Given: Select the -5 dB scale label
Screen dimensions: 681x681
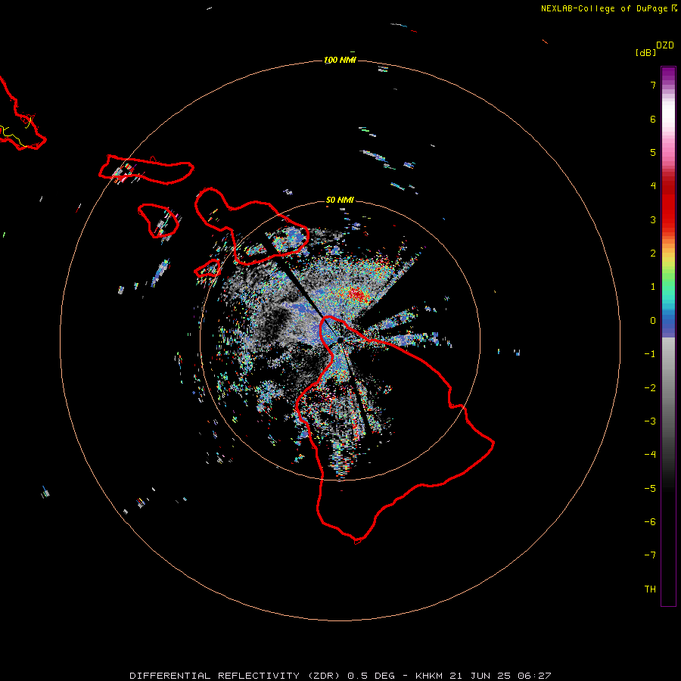Looking at the screenshot, I should pyautogui.click(x=650, y=489).
